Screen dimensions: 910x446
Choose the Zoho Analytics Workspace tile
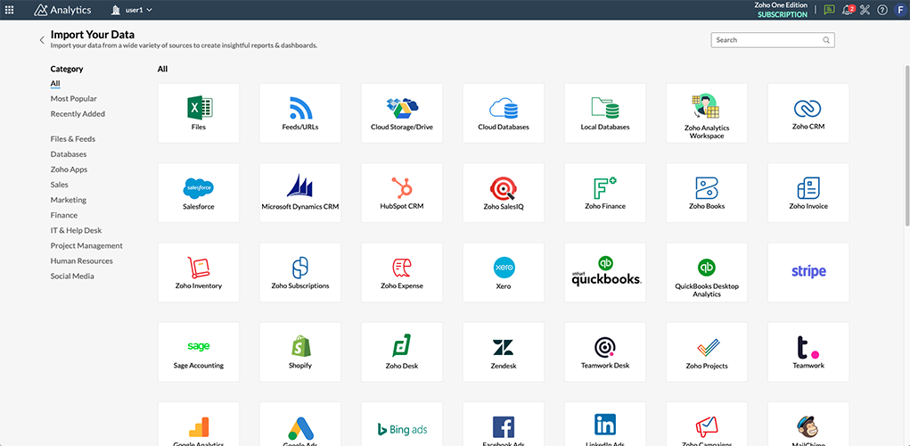click(707, 113)
